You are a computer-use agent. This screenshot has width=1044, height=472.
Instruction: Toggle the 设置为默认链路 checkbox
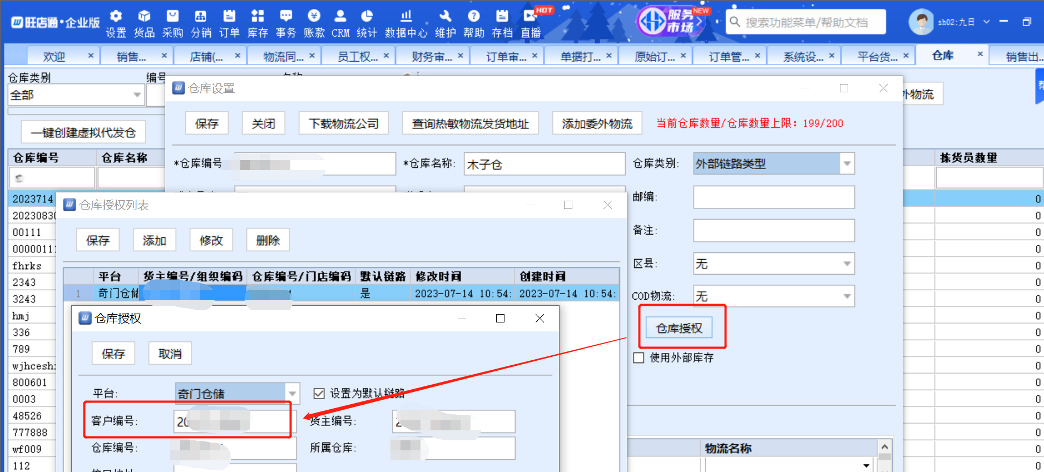(x=319, y=394)
